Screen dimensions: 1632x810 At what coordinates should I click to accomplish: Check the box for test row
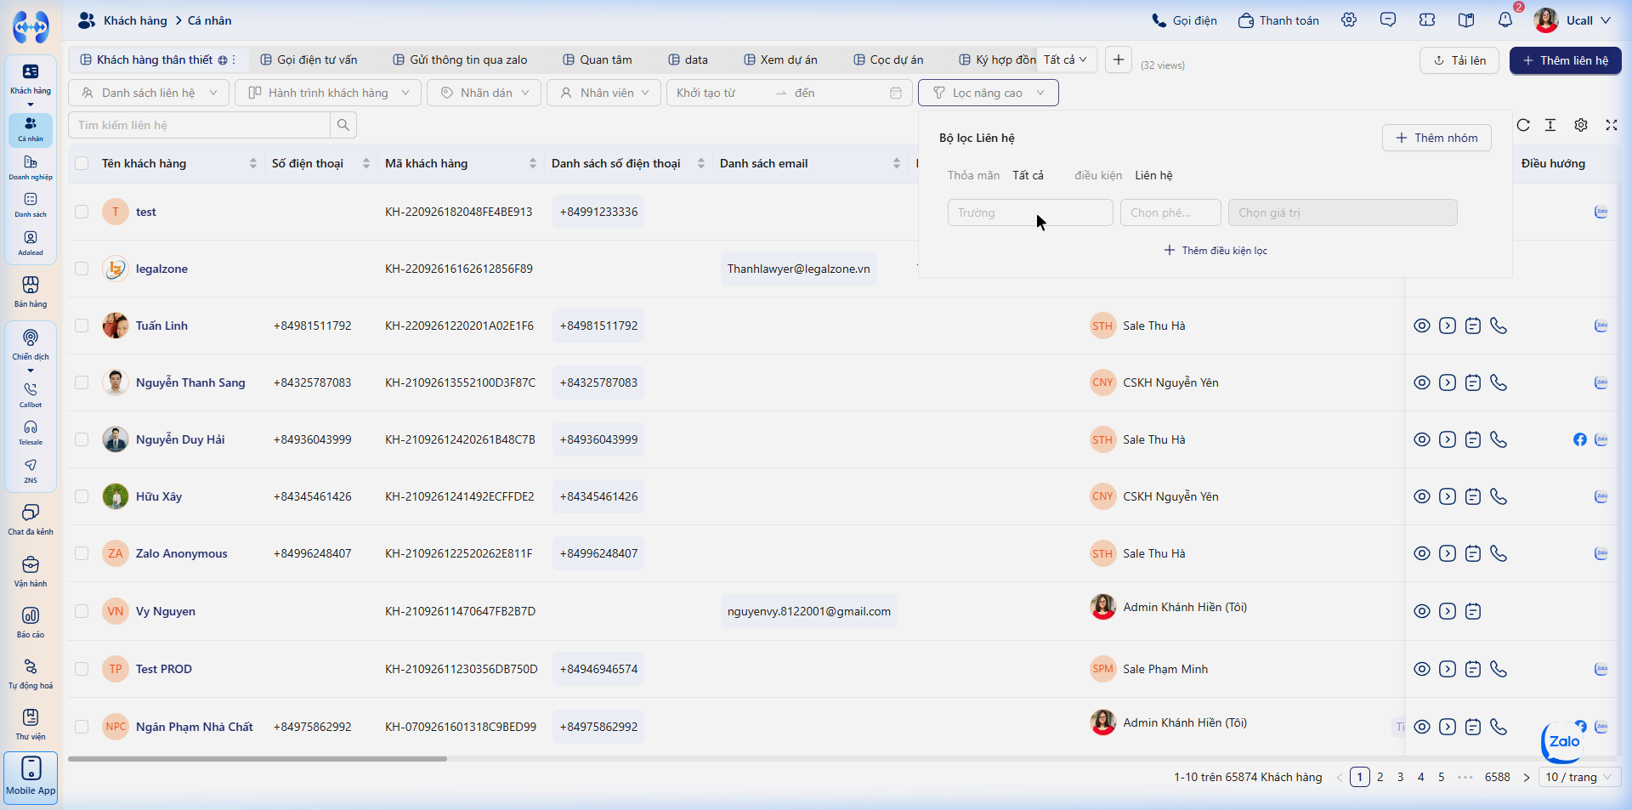click(82, 212)
